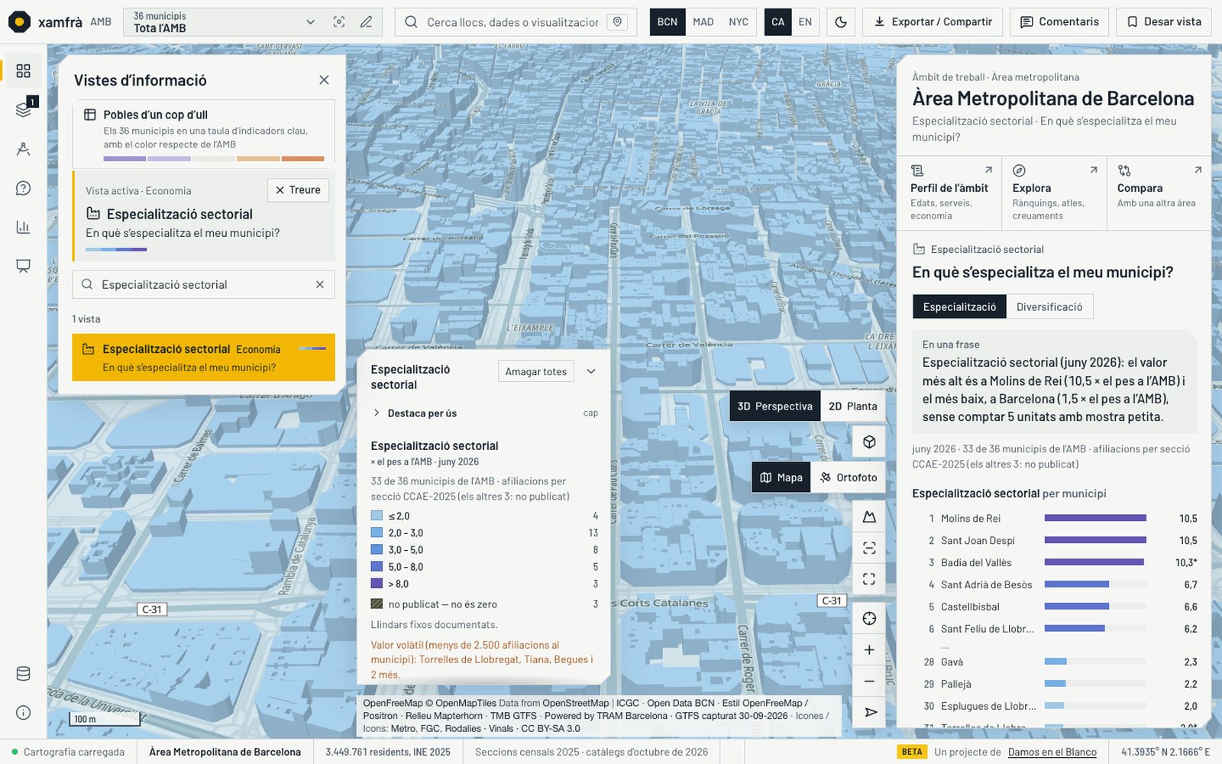This screenshot has height=764, width=1222.
Task: Open the Compara card
Action: [x=1159, y=193]
